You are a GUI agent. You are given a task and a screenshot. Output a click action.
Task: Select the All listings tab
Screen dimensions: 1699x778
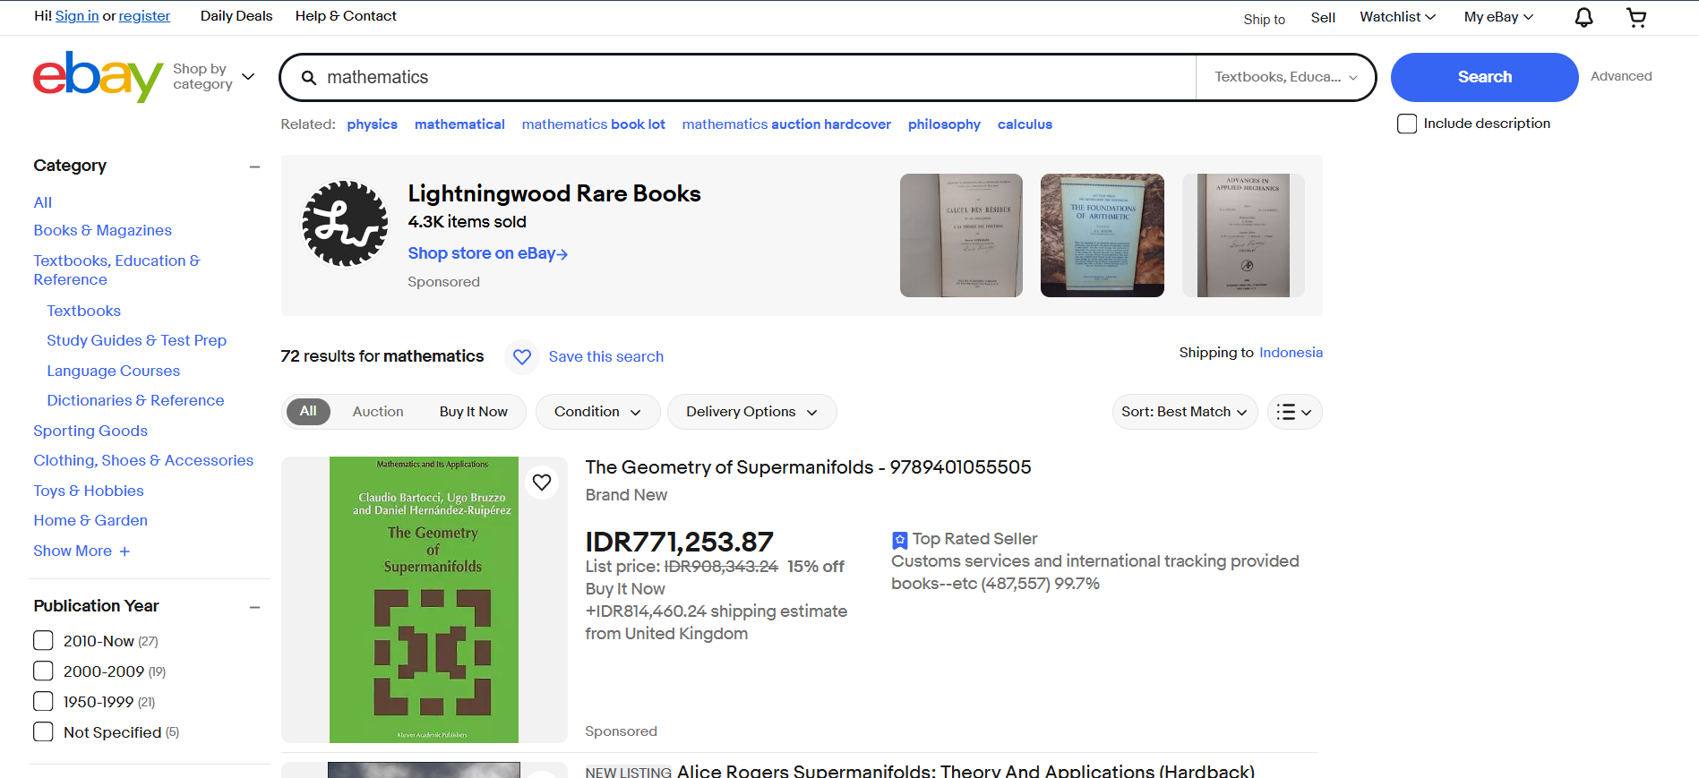point(308,411)
